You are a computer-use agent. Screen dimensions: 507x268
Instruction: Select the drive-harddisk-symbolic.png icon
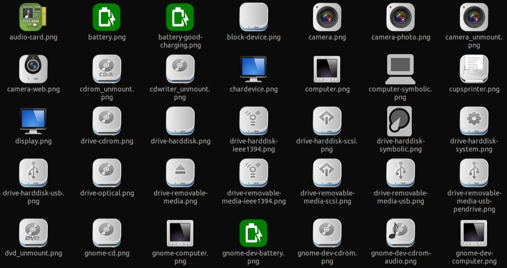tap(399, 121)
